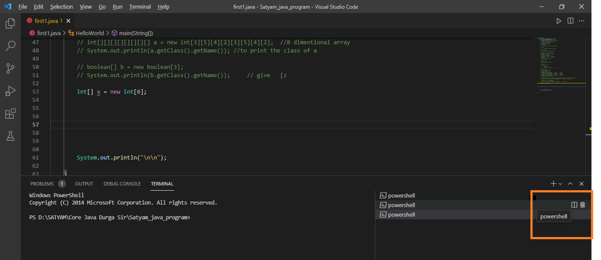Open Source Control panel icon
Viewport: 601px width, 260px height.
pyautogui.click(x=10, y=68)
